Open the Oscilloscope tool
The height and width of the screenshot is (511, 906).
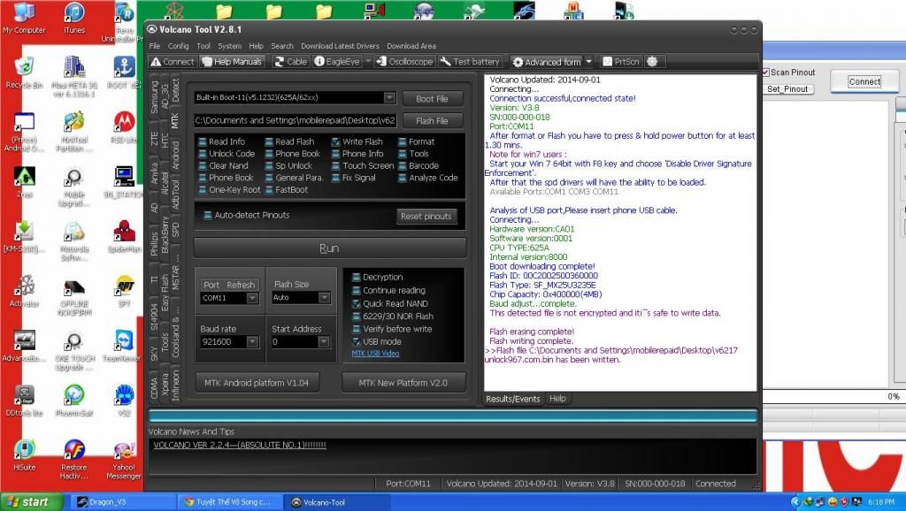pos(403,62)
